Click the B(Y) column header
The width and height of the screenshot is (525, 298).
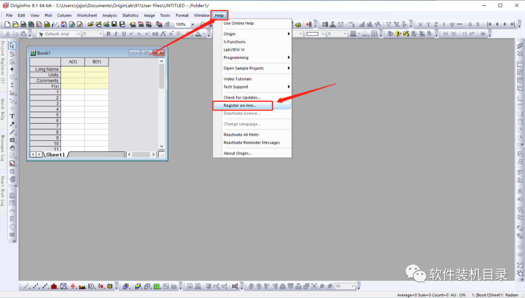point(97,62)
